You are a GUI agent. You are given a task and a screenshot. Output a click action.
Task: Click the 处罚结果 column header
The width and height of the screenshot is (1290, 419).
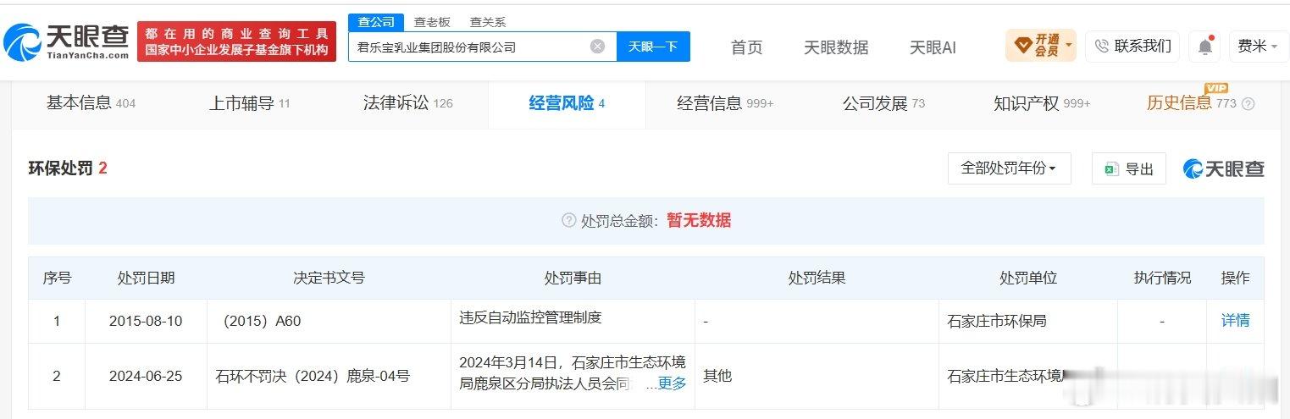(817, 278)
